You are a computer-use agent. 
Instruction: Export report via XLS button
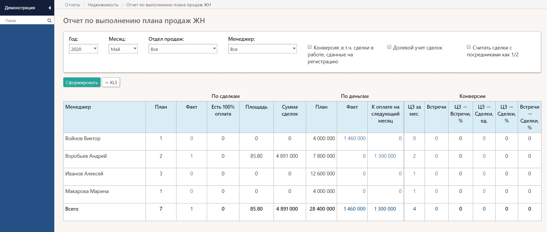(x=111, y=82)
